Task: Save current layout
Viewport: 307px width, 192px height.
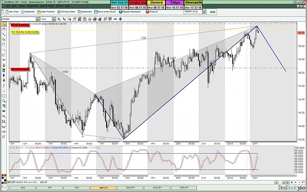Action: point(105,12)
